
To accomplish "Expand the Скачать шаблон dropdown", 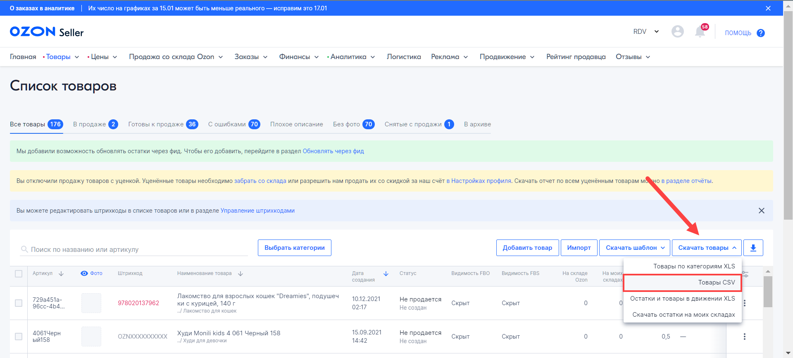I will (x=635, y=248).
